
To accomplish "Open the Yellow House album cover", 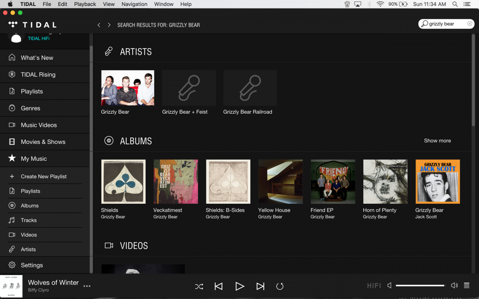I will [280, 182].
